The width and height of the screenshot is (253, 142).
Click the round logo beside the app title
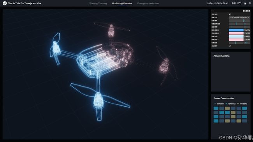(x=5, y=3)
